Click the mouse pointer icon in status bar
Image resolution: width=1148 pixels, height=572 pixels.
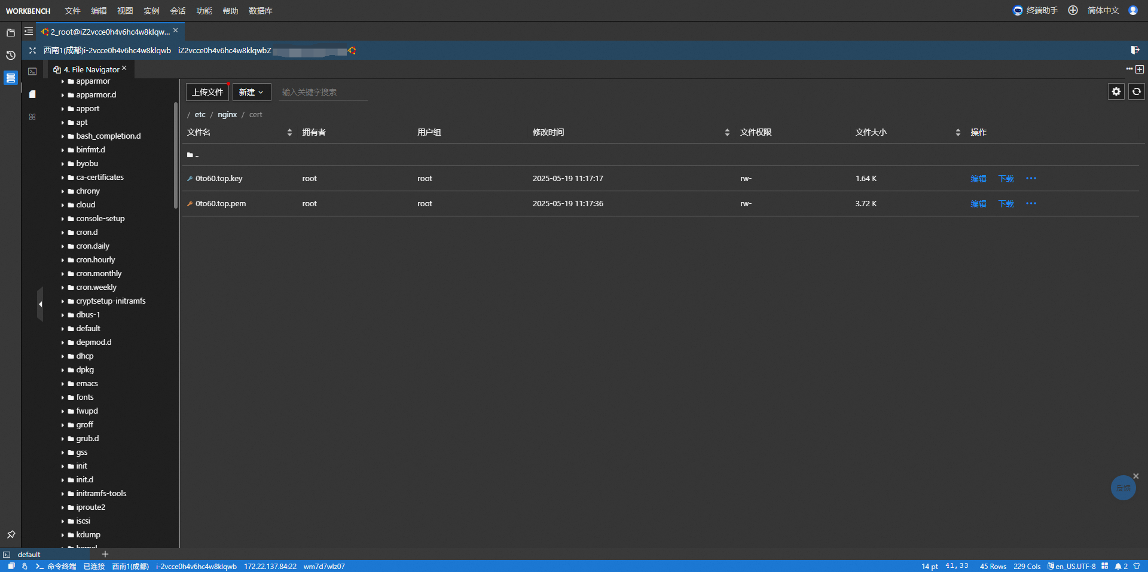(25, 566)
